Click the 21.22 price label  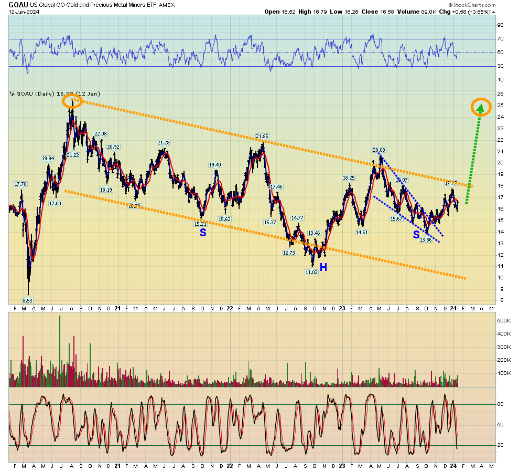pyautogui.click(x=73, y=155)
